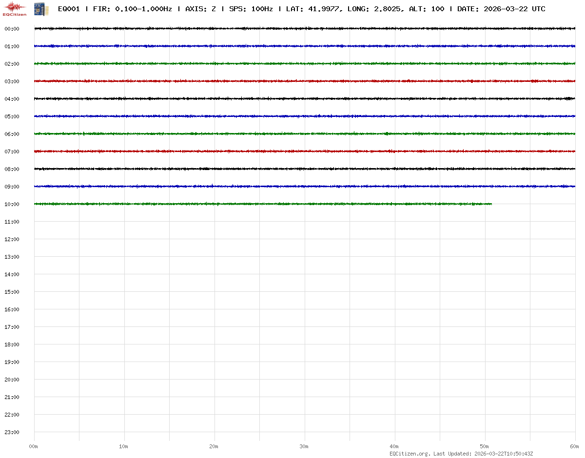Click the LAT 41.9977 header value

coord(312,9)
